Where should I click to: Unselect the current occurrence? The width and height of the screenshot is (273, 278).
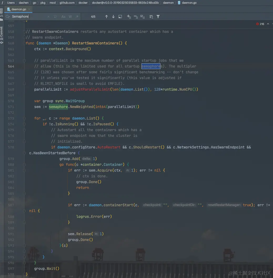[136, 17]
